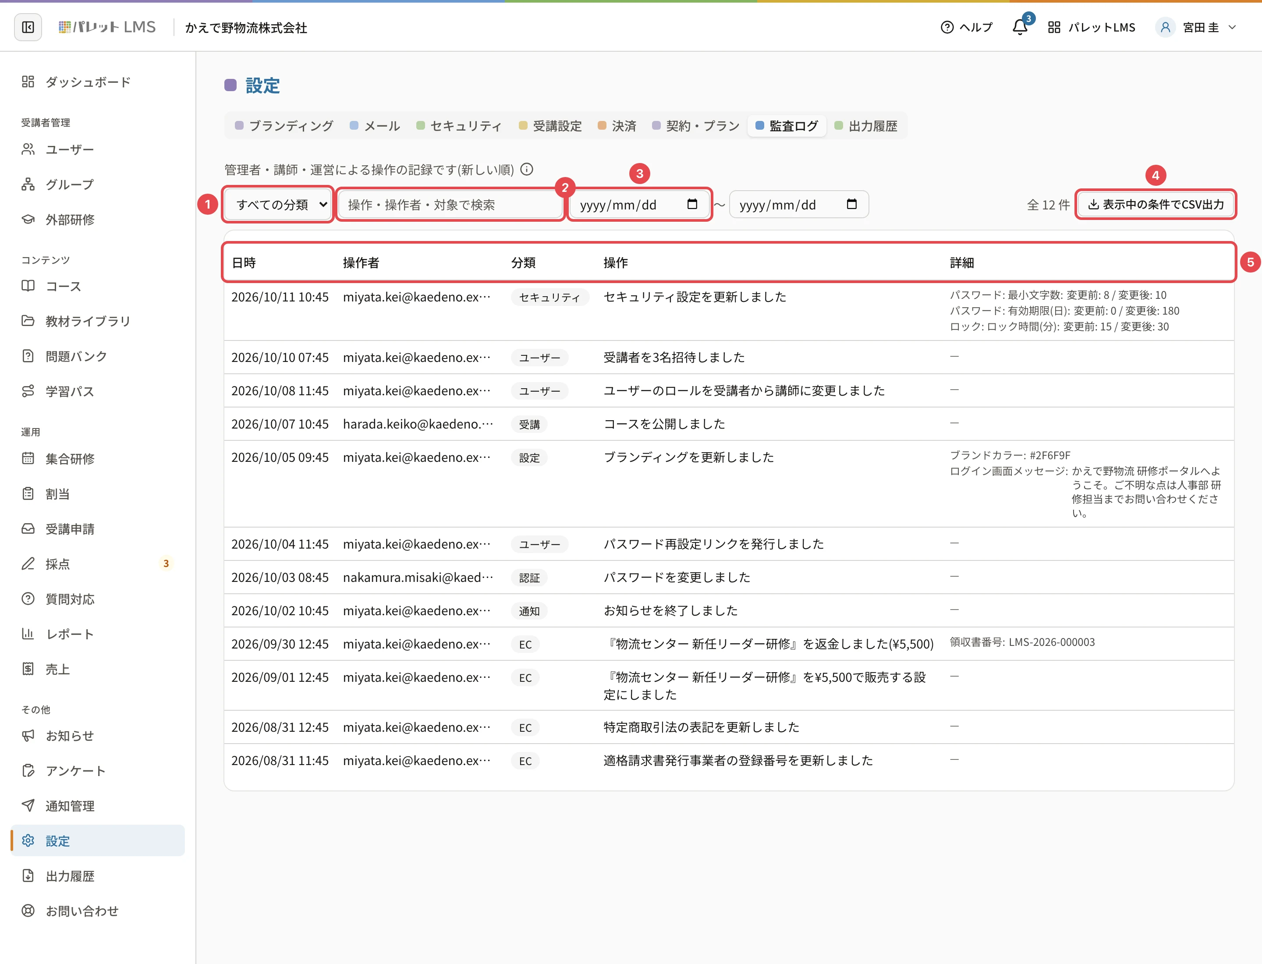
Task: Switch to the セキュリティ tab
Action: [x=459, y=126]
